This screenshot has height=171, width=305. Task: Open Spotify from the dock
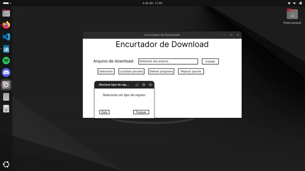coord(6,60)
